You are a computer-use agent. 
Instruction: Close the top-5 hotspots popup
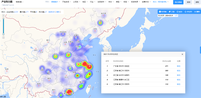pos(182,54)
